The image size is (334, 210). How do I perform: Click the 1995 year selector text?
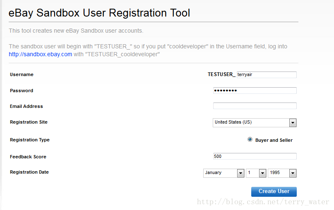pyautogui.click(x=275, y=172)
